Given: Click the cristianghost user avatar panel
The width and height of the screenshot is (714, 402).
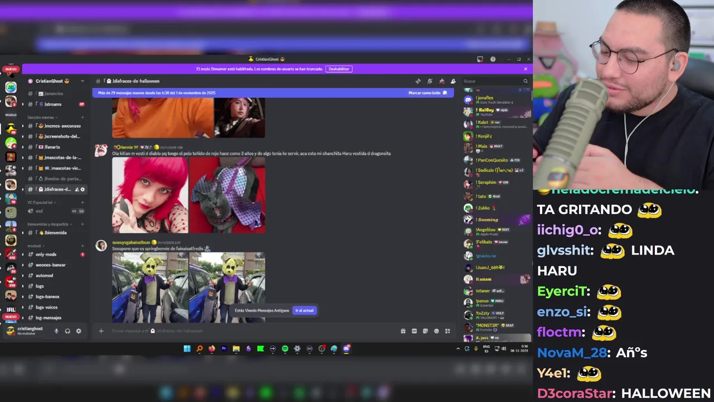Looking at the screenshot, I should tap(25, 331).
